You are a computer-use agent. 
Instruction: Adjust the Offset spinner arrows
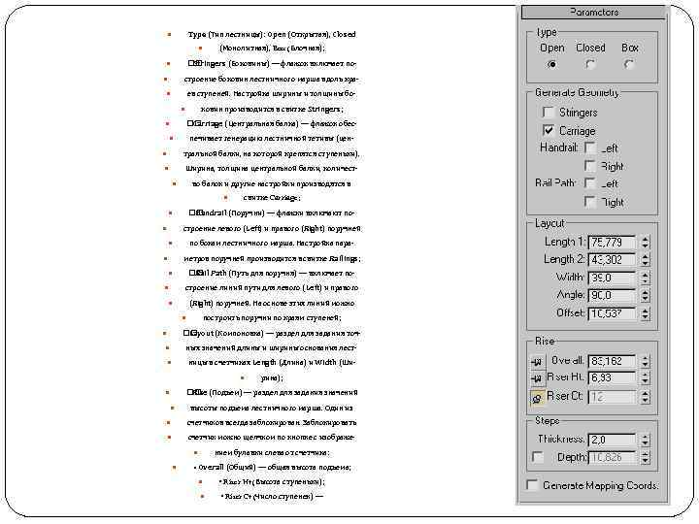tap(645, 313)
